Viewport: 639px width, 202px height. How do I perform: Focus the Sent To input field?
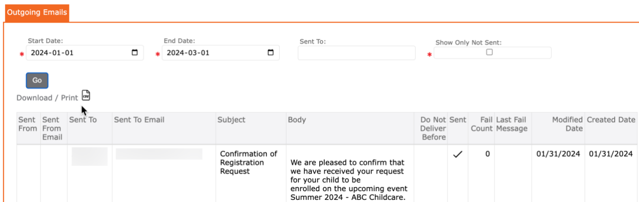pos(357,53)
